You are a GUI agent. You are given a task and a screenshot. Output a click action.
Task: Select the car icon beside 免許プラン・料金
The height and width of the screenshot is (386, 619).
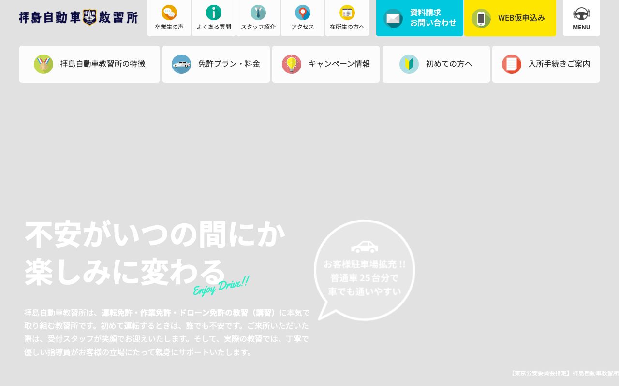pos(181,64)
